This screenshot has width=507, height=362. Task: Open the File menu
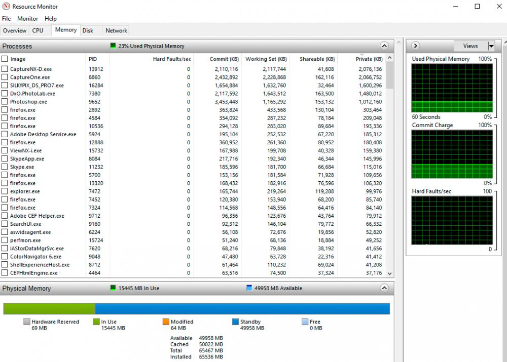(x=6, y=19)
